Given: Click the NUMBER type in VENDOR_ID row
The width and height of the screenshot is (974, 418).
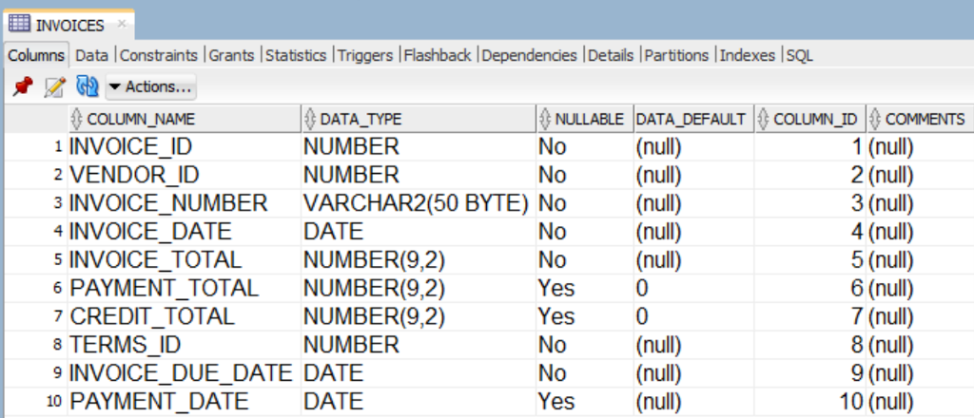Looking at the screenshot, I should pos(419,176).
